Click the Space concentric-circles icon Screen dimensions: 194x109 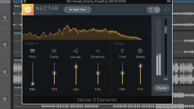pos(140,51)
